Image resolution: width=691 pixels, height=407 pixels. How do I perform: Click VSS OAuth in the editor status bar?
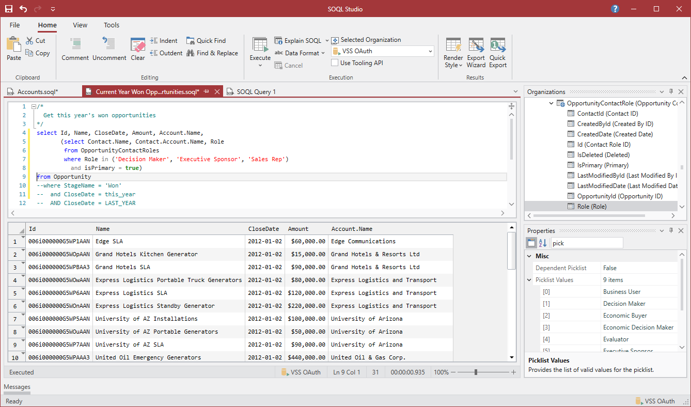pyautogui.click(x=302, y=372)
